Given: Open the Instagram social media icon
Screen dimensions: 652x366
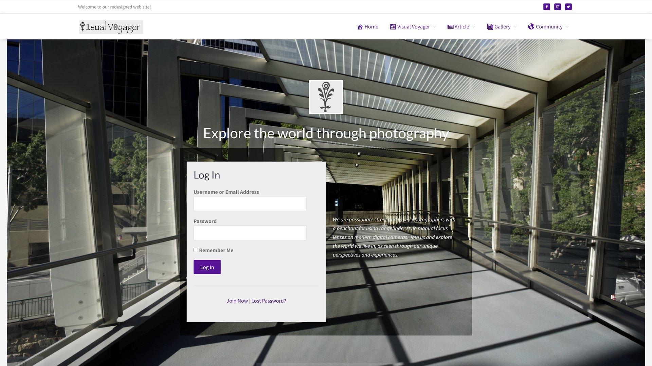Looking at the screenshot, I should point(557,6).
